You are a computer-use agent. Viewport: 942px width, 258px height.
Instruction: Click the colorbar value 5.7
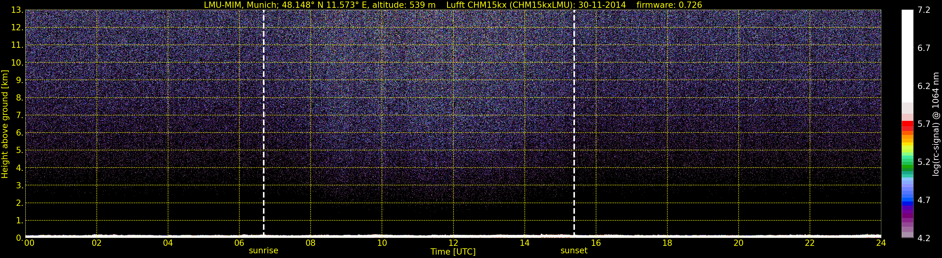click(924, 124)
